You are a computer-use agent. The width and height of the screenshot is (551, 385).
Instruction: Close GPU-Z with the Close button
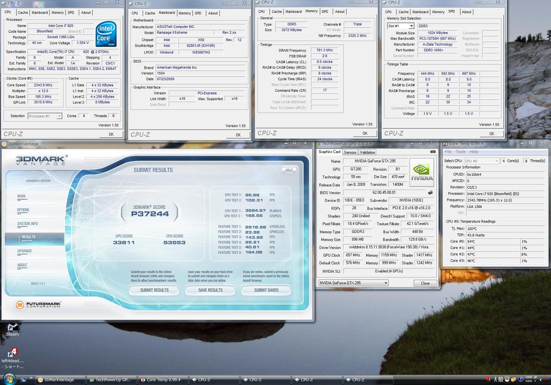pos(425,283)
